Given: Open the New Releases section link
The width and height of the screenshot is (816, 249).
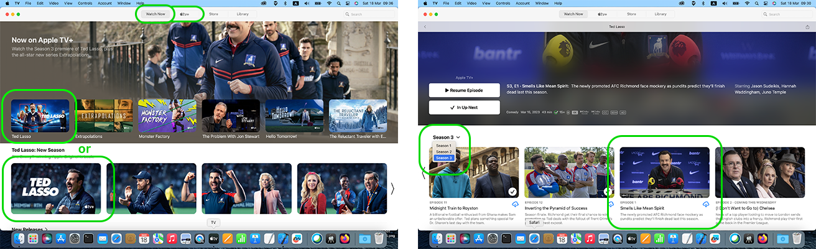Looking at the screenshot, I should tap(29, 229).
